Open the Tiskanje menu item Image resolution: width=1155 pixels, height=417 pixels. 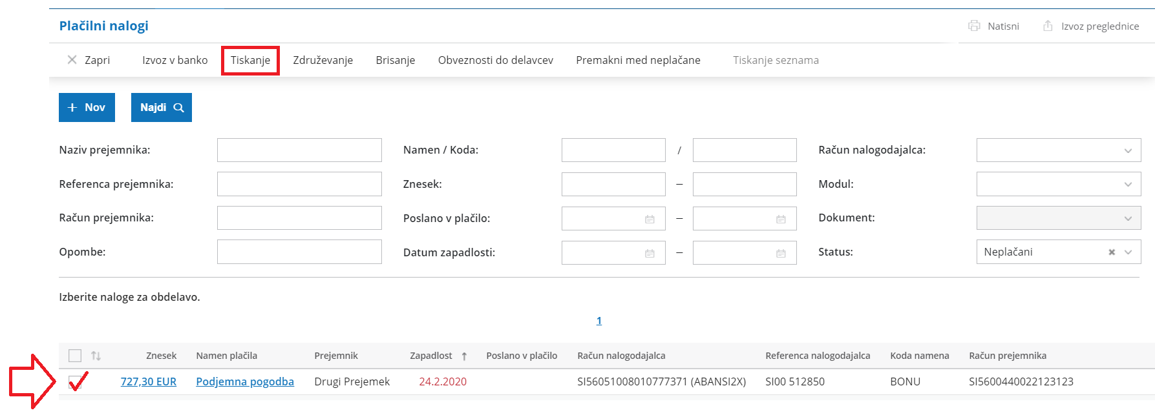point(250,60)
